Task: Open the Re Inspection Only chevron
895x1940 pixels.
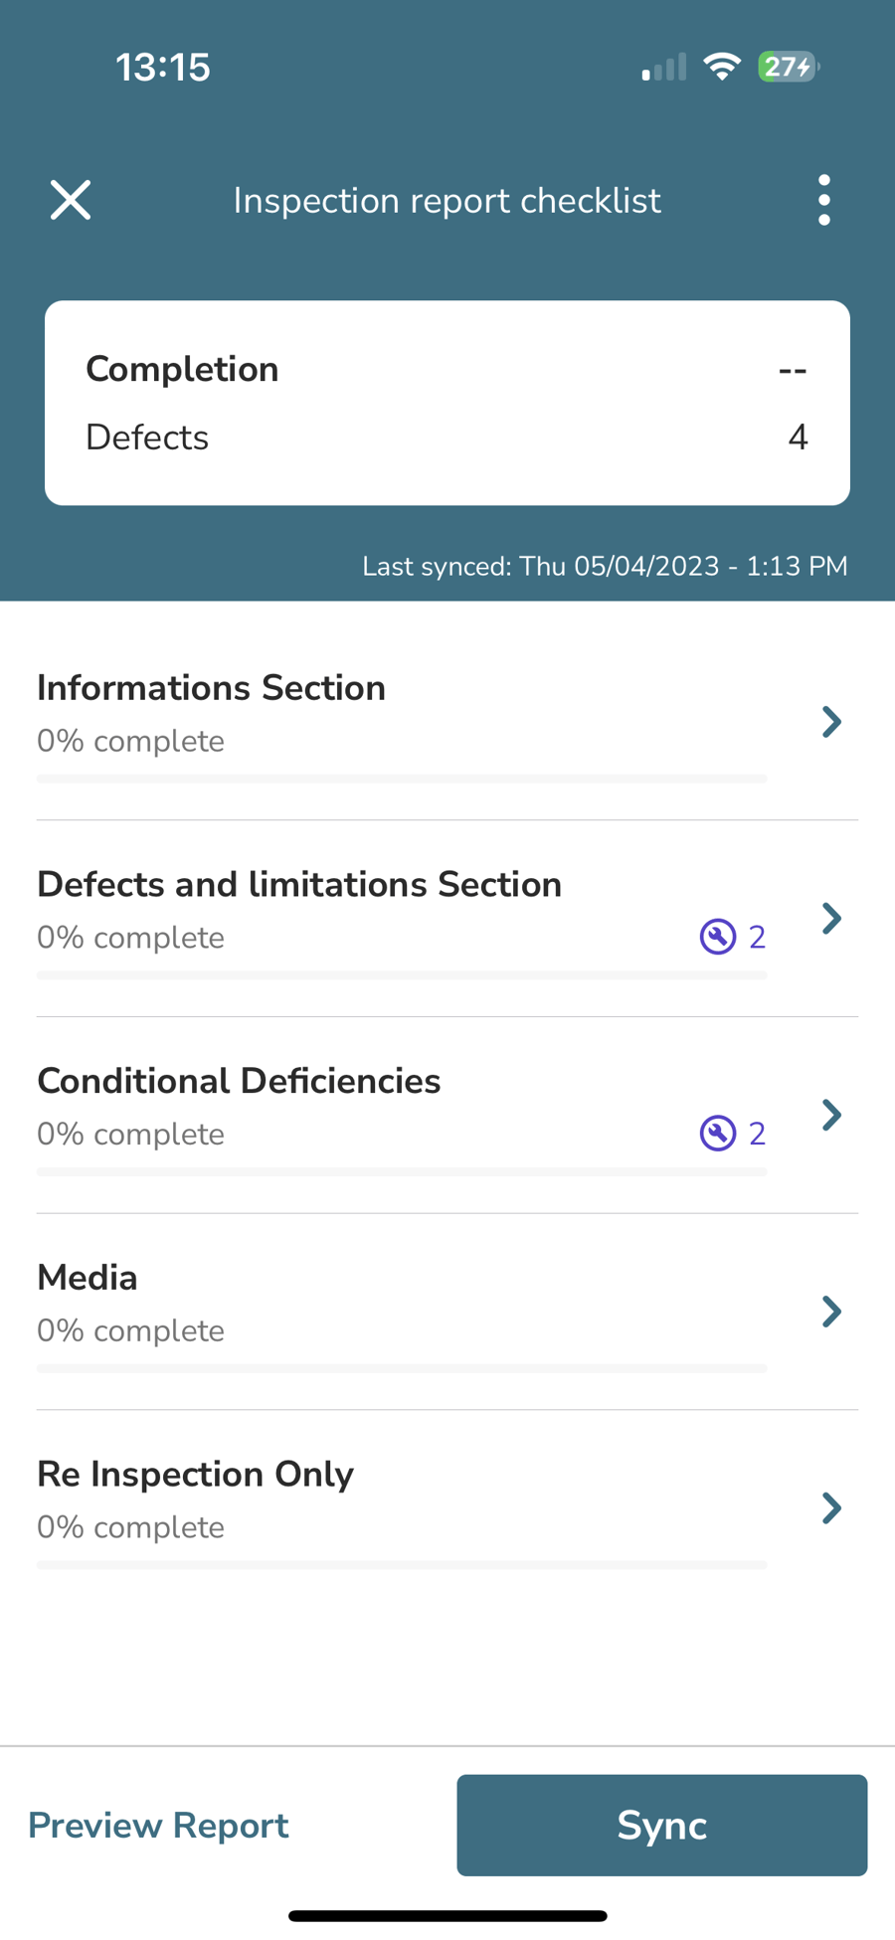Action: (x=831, y=1507)
